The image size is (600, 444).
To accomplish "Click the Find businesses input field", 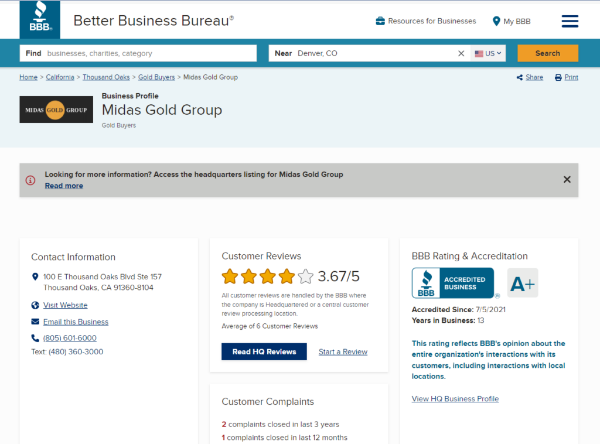I will (149, 53).
